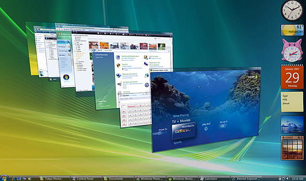Choose Now Playing in Media Center menu

tap(181, 115)
